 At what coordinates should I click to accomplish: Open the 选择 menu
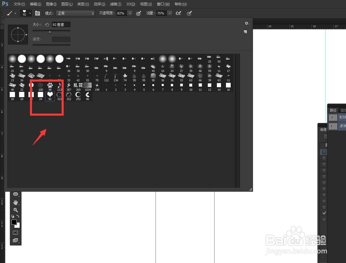[x=99, y=4]
